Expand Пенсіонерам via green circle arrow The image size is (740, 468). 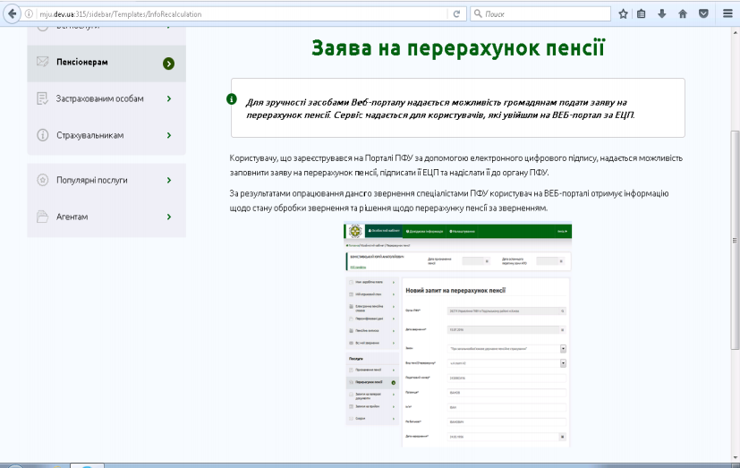168,64
